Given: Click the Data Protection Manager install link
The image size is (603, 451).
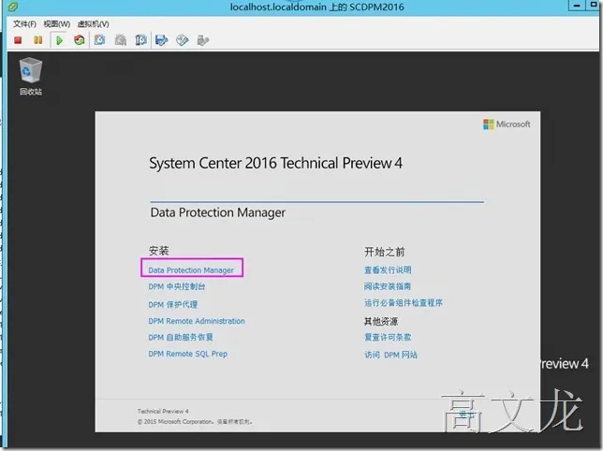Looking at the screenshot, I should coord(191,270).
